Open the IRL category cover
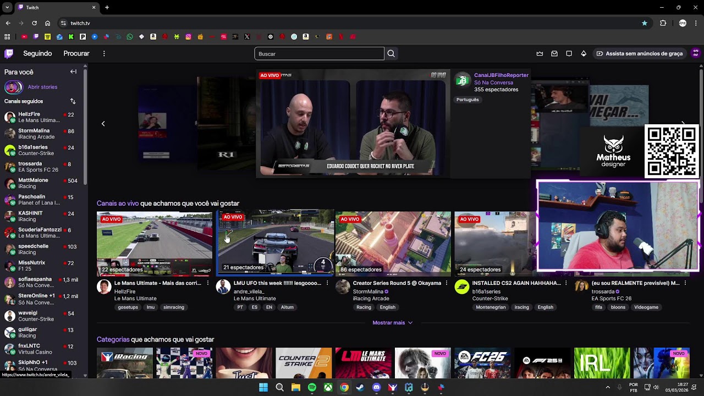Screen dimensions: 704x396 (602, 363)
